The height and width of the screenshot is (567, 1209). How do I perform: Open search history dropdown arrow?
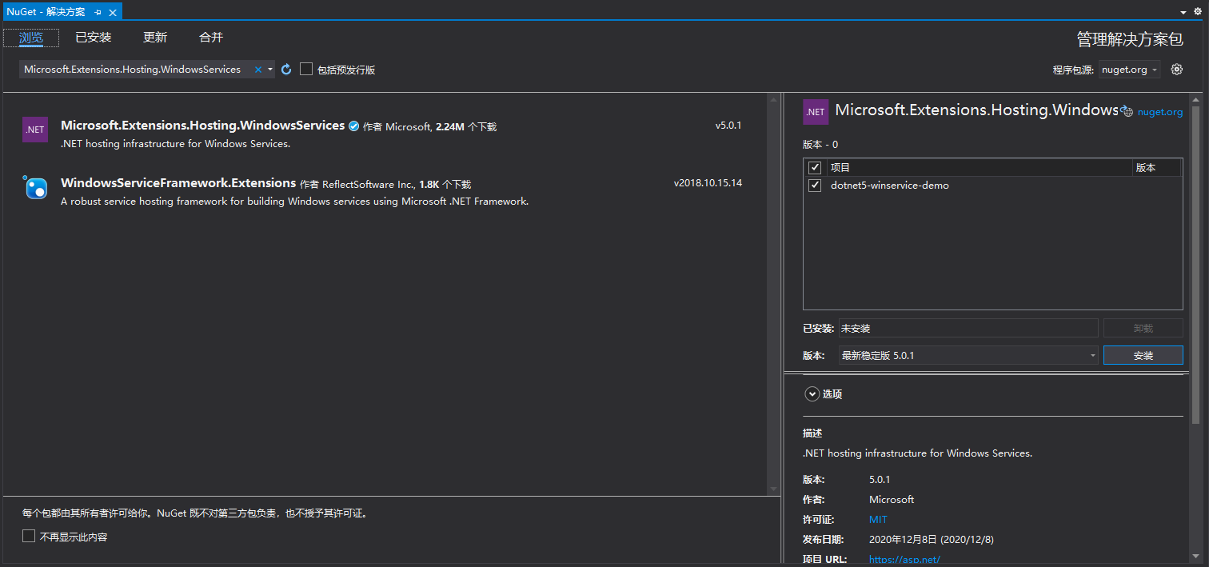click(270, 70)
